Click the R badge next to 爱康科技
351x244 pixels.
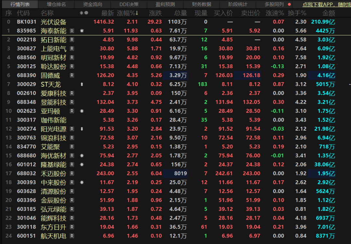point(72,93)
